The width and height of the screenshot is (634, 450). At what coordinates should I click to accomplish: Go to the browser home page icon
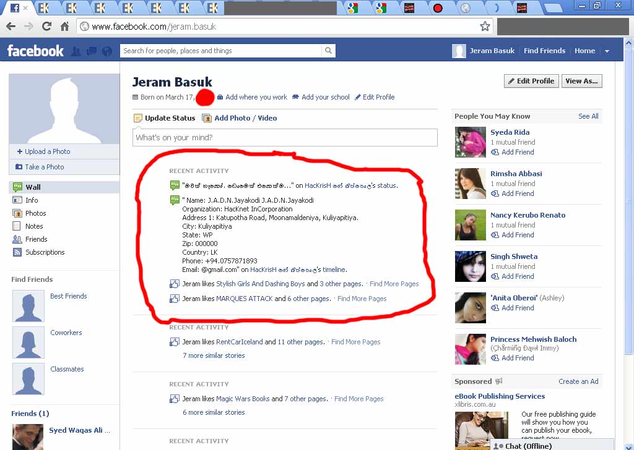coord(64,27)
